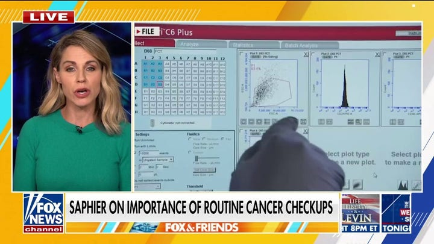
Task: Toggle Plot 3's top-left corner box
Action: (x=385, y=54)
